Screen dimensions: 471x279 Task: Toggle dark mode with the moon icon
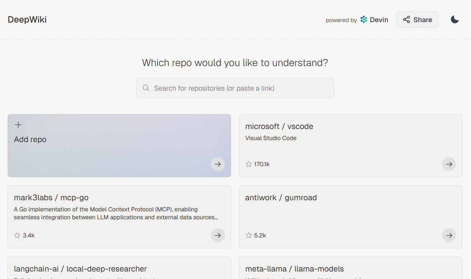click(454, 19)
